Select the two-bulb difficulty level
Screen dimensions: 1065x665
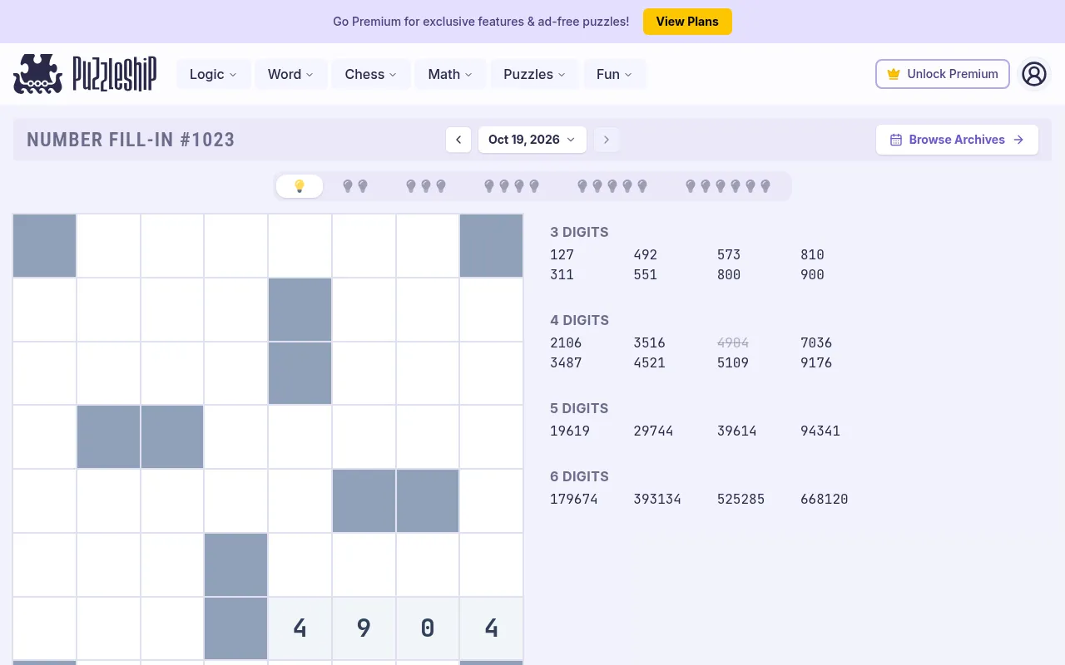tap(355, 186)
